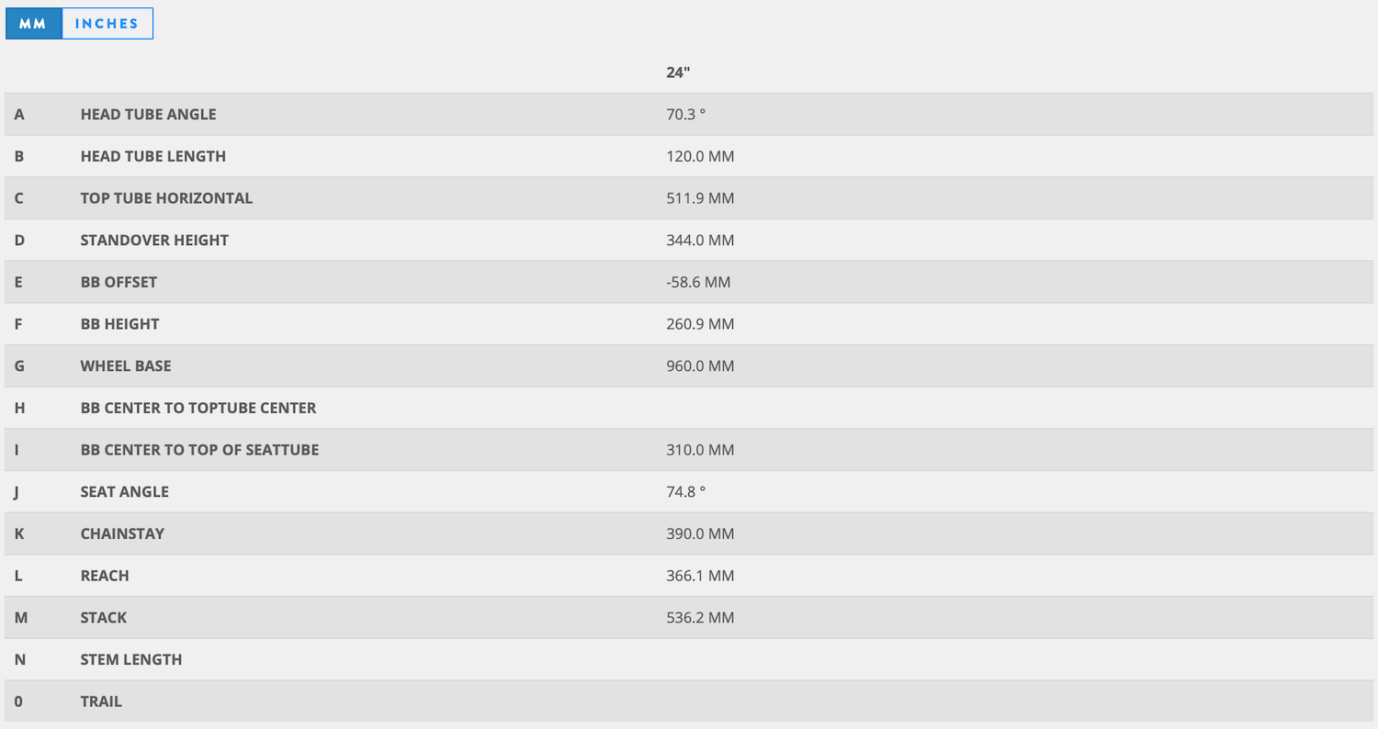The image size is (1378, 729).
Task: Select the Stack row label
Action: click(104, 618)
